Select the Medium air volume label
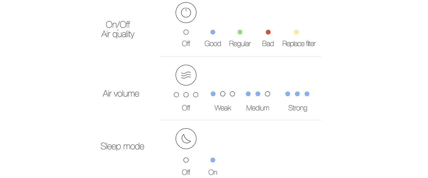 [258, 108]
